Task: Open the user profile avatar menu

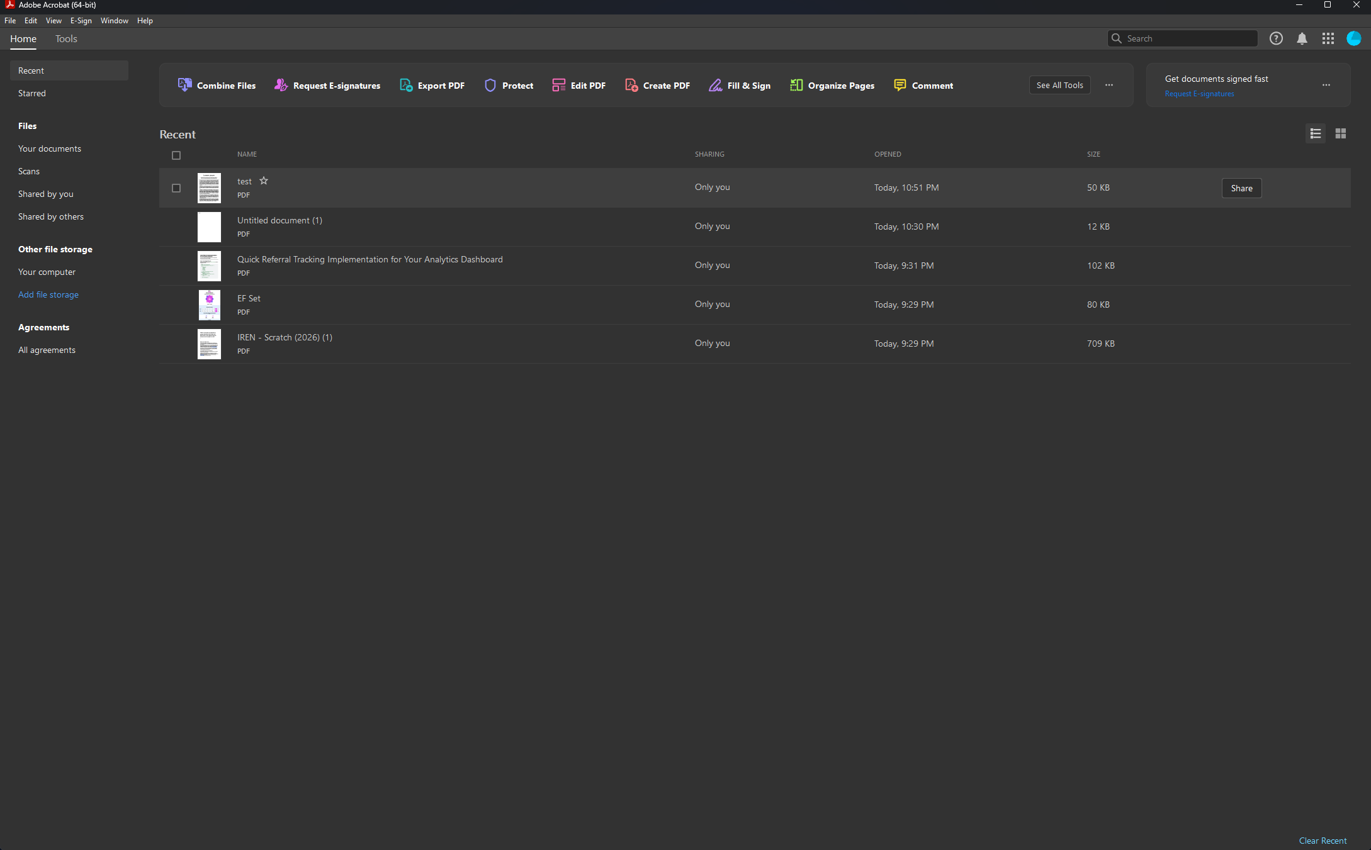Action: [x=1354, y=38]
